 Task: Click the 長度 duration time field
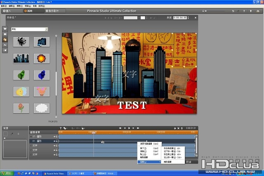click(180, 18)
